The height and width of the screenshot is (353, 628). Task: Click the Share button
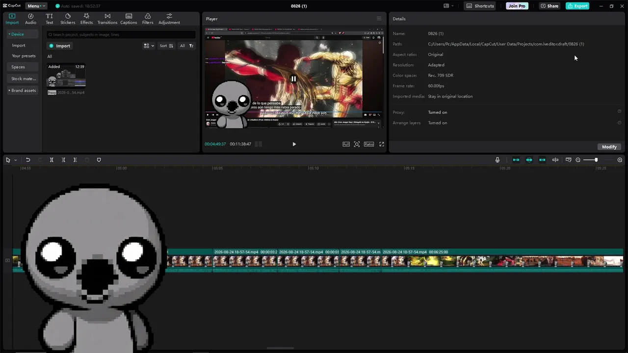click(x=549, y=6)
